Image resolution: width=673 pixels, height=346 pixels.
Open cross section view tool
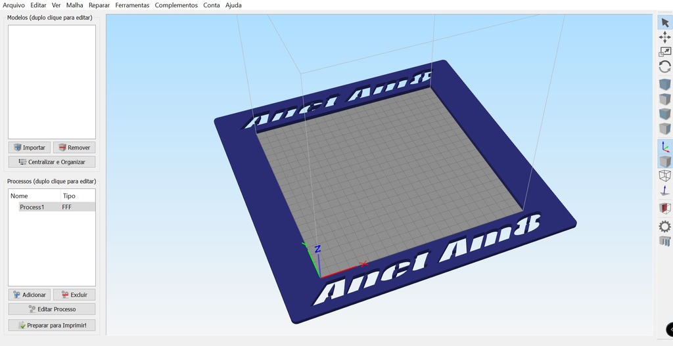665,208
